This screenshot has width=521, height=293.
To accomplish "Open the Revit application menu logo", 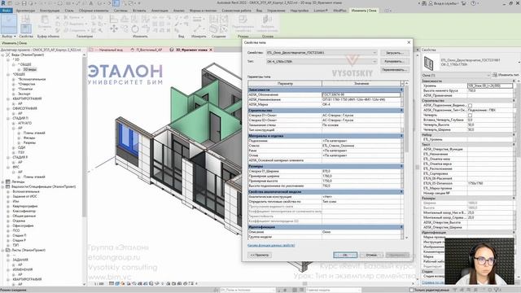I will tap(3, 3).
